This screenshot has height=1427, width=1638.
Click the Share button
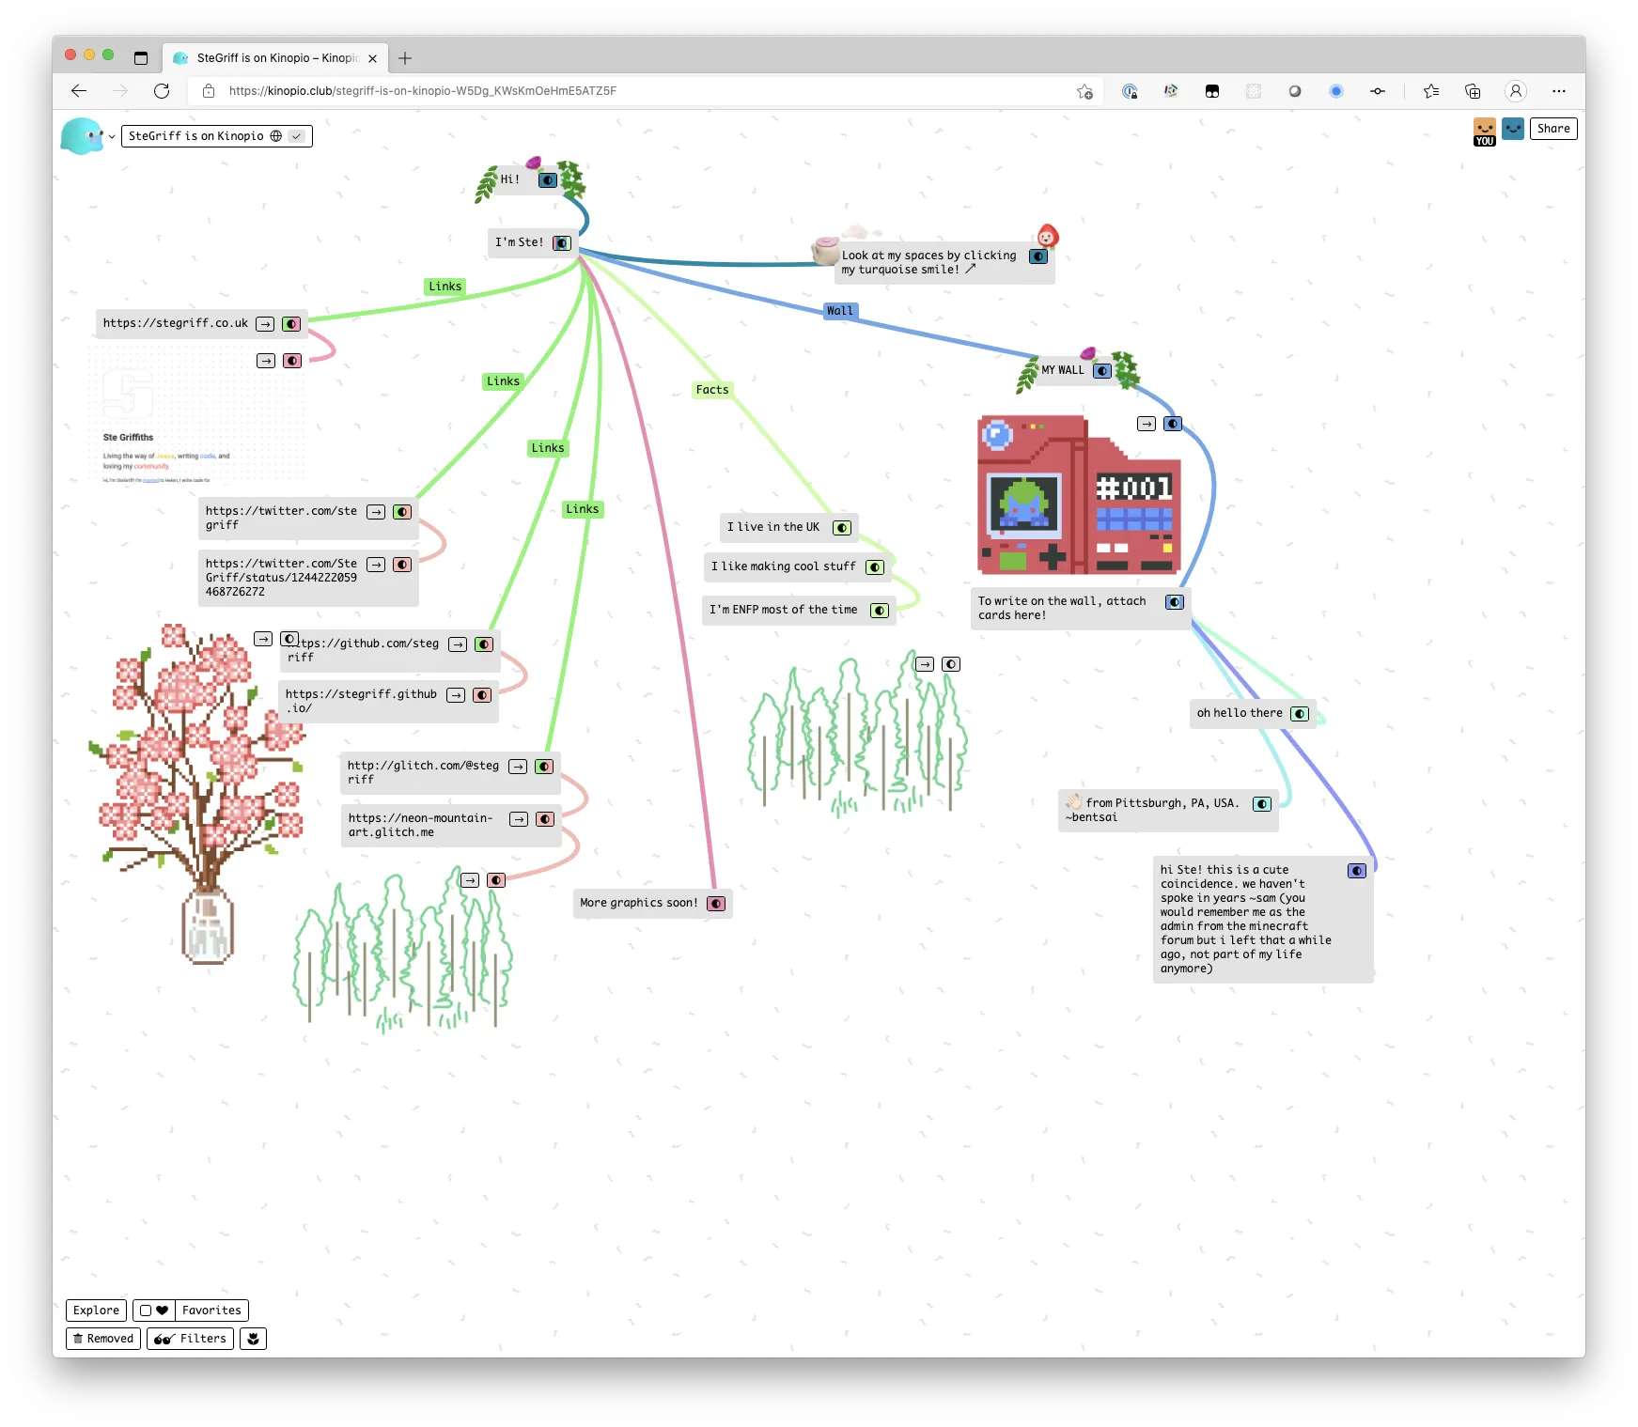coord(1552,129)
